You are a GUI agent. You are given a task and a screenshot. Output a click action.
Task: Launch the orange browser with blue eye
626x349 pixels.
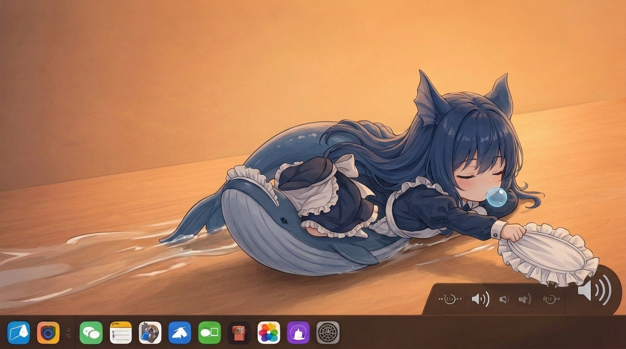[x=48, y=333]
